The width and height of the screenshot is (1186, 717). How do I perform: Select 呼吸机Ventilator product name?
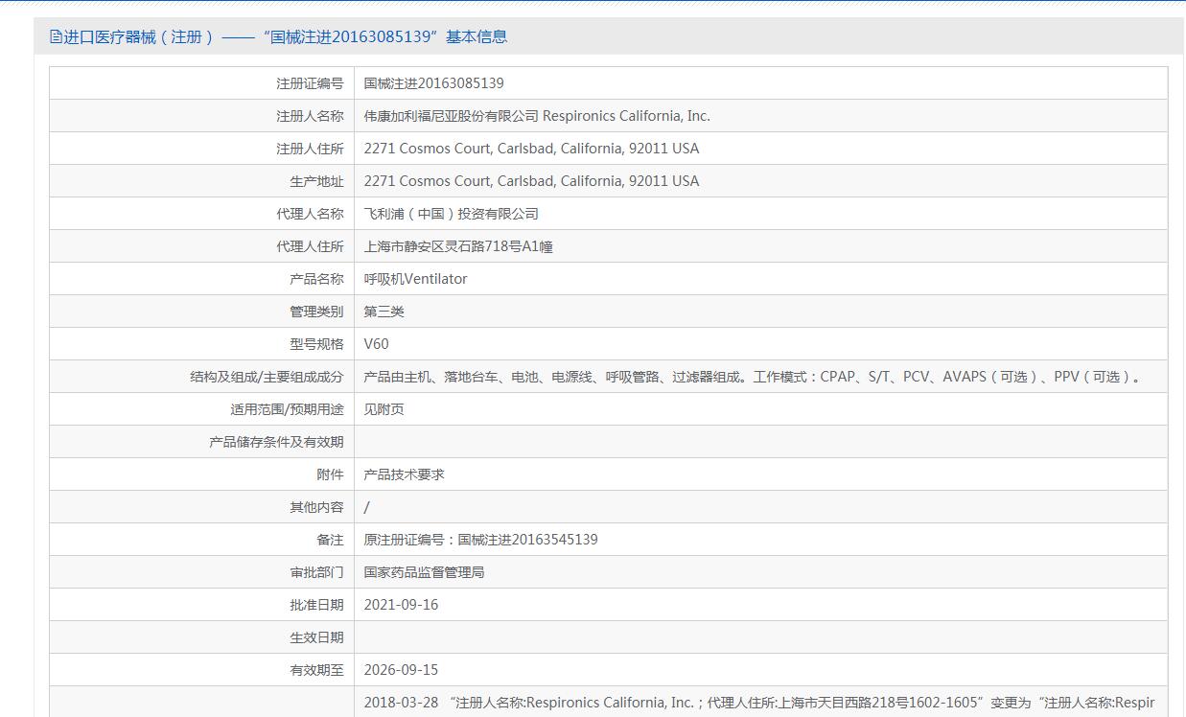[x=416, y=279]
